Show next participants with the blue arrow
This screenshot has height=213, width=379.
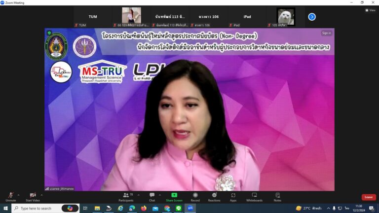coord(312,17)
